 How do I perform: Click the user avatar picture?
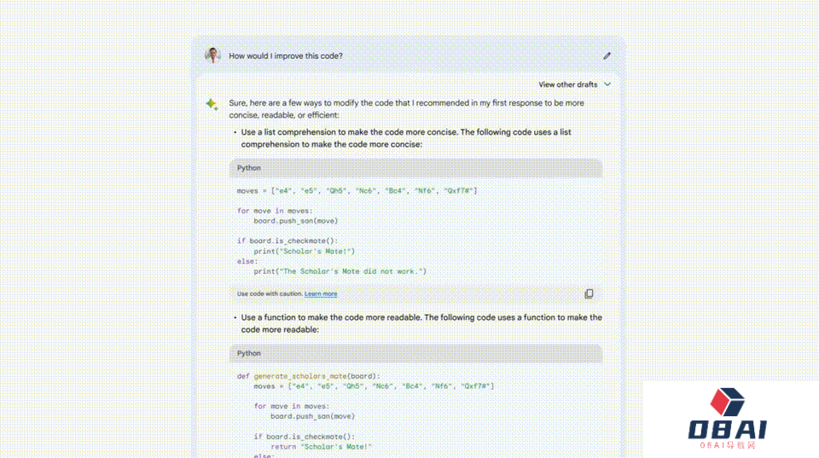212,55
